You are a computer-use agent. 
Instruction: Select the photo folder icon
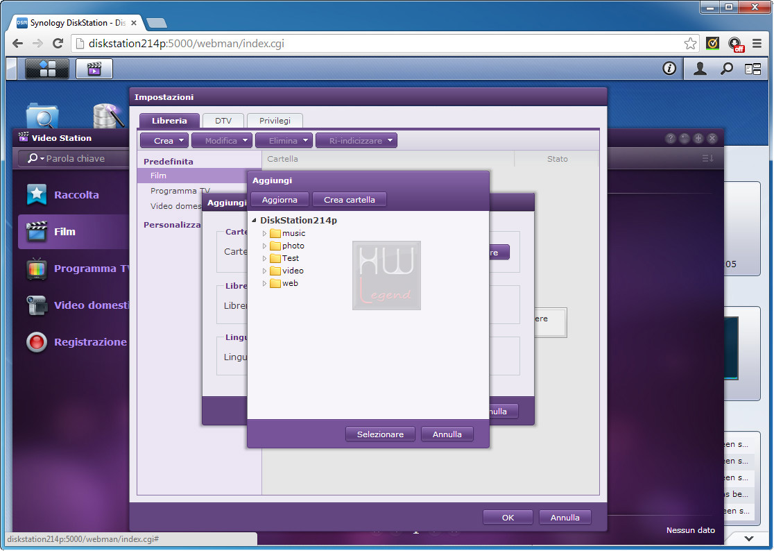point(275,246)
